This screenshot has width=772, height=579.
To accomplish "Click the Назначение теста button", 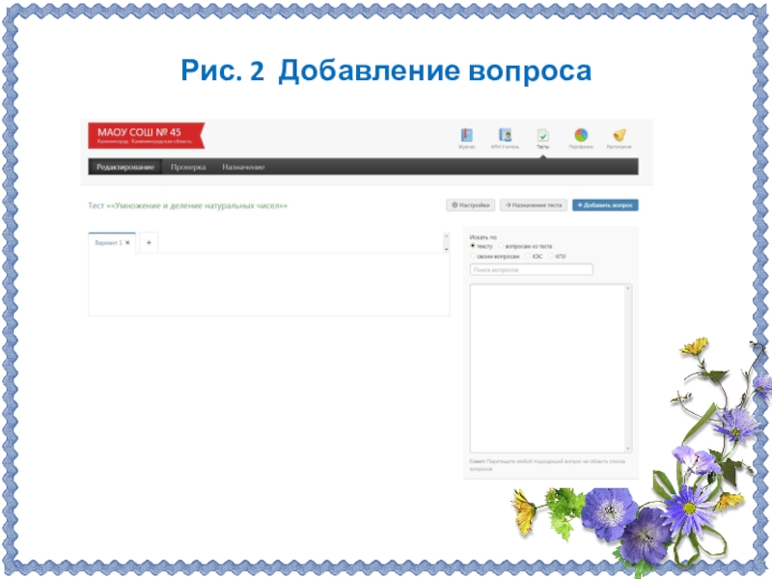I will pyautogui.click(x=533, y=205).
